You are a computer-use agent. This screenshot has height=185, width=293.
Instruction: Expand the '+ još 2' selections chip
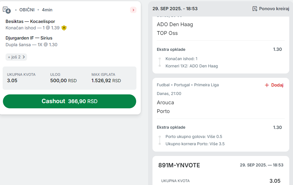tap(16, 57)
